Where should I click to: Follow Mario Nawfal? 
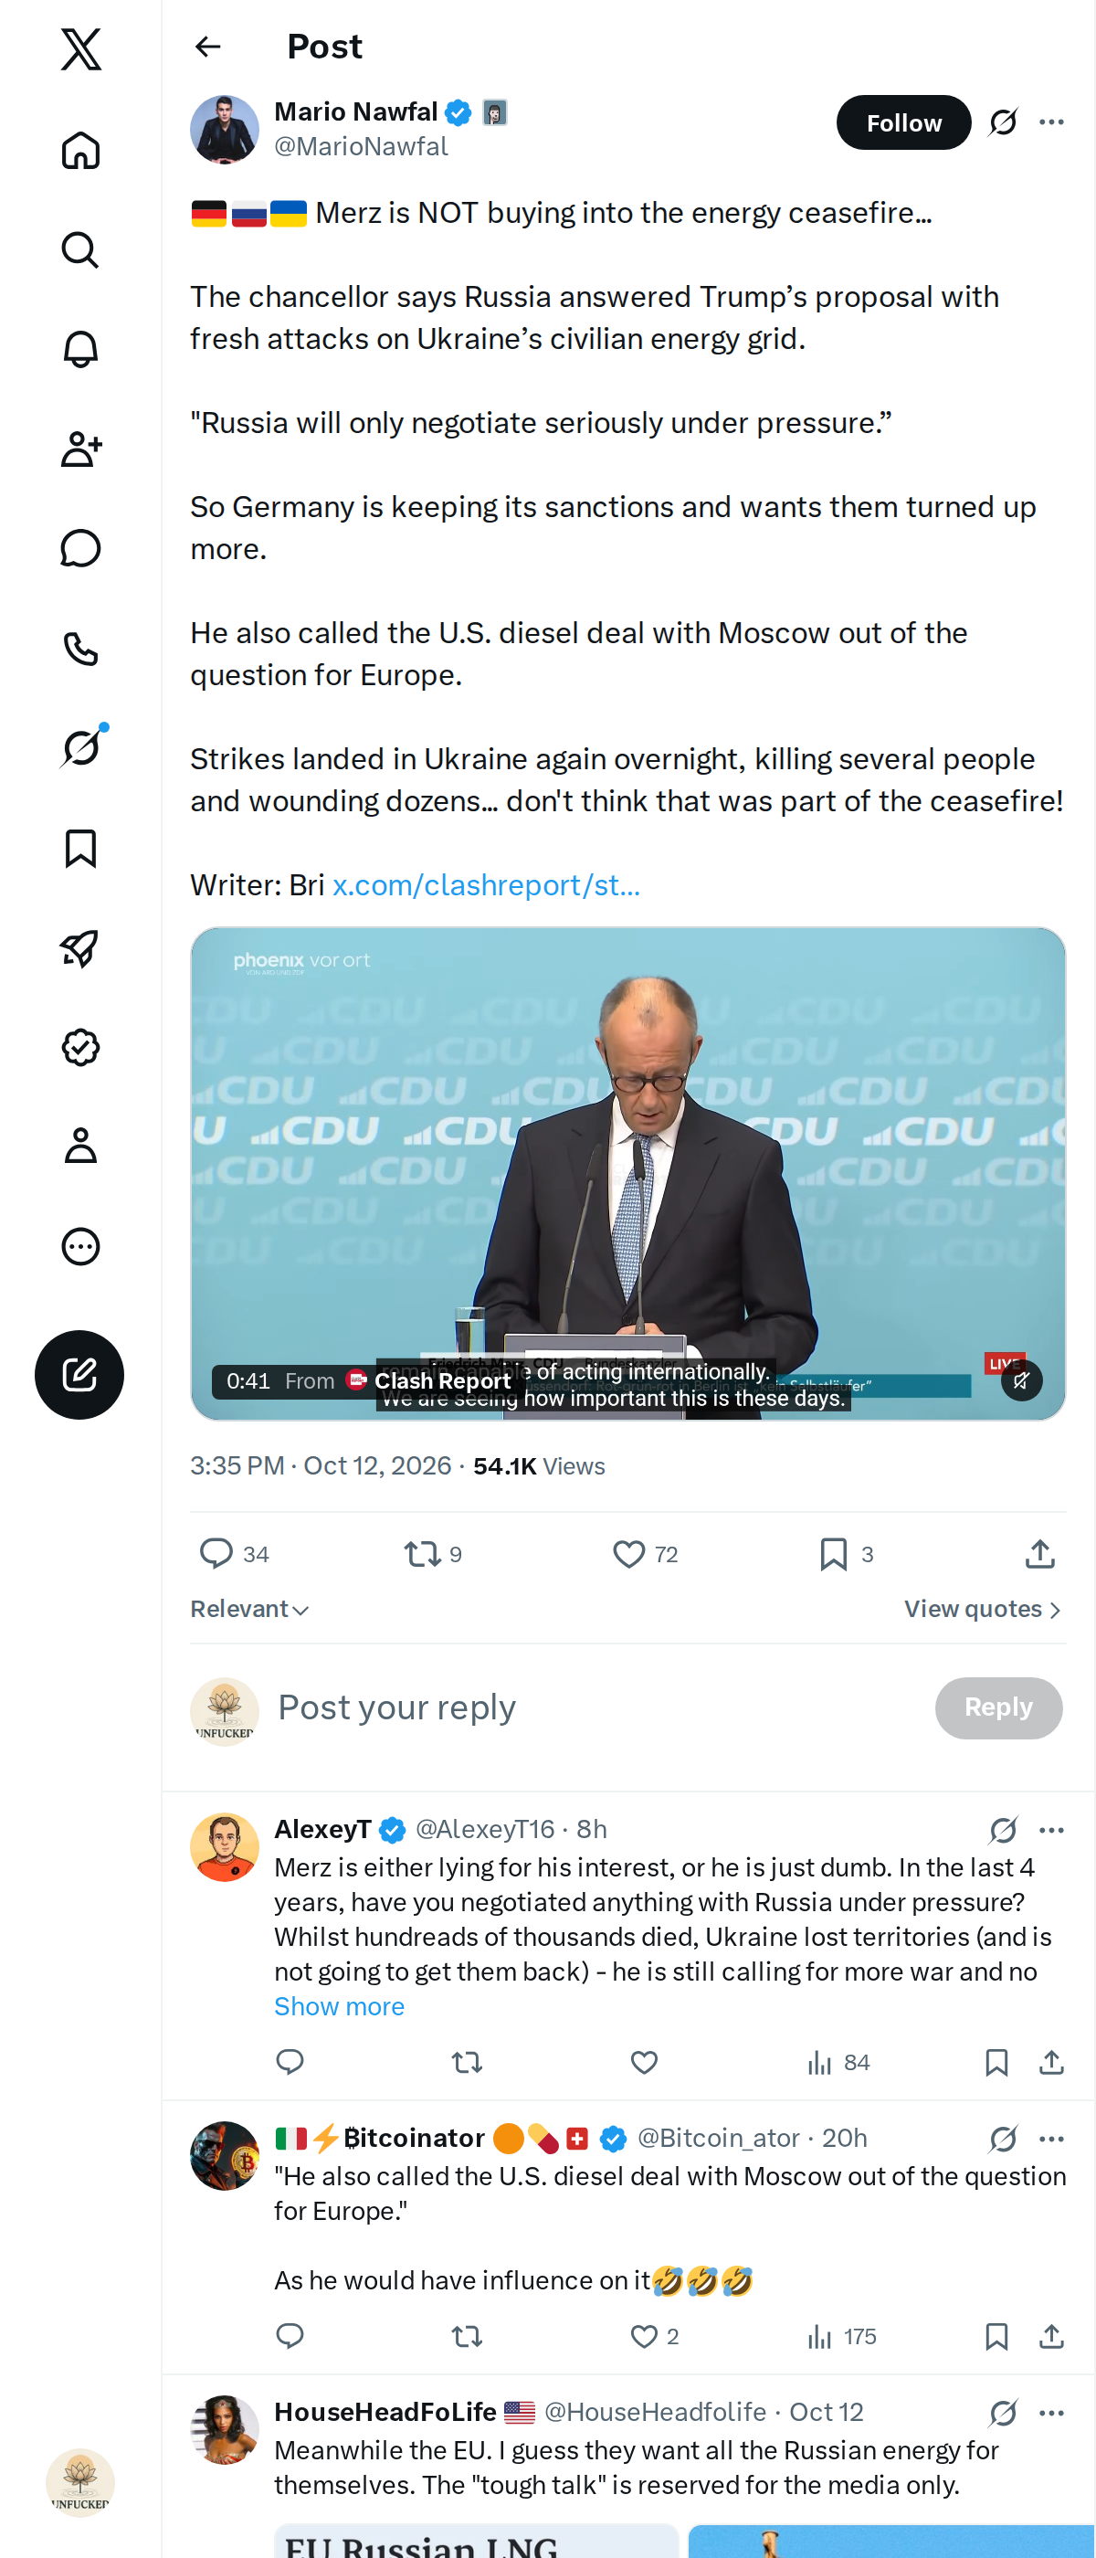pos(903,122)
